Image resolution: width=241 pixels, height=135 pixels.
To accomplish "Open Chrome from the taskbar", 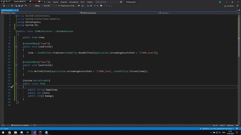I will click(9, 132).
